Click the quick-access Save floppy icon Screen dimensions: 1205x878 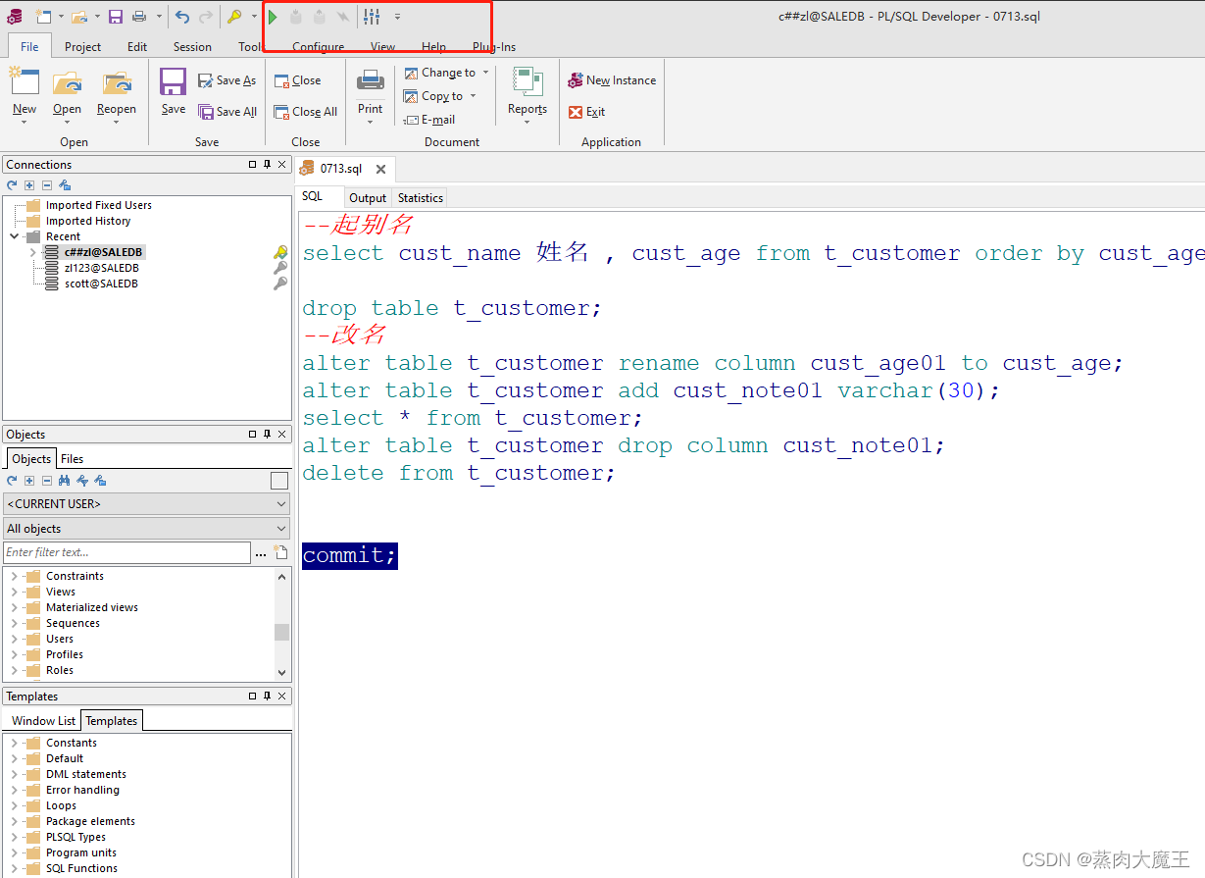pyautogui.click(x=116, y=17)
